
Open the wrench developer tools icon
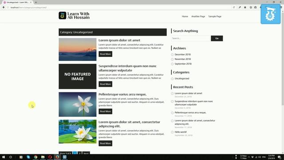[240, 8]
